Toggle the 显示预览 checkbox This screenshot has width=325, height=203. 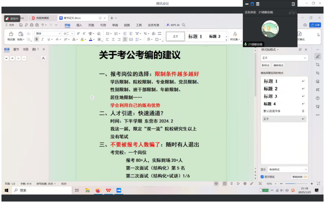(262, 176)
